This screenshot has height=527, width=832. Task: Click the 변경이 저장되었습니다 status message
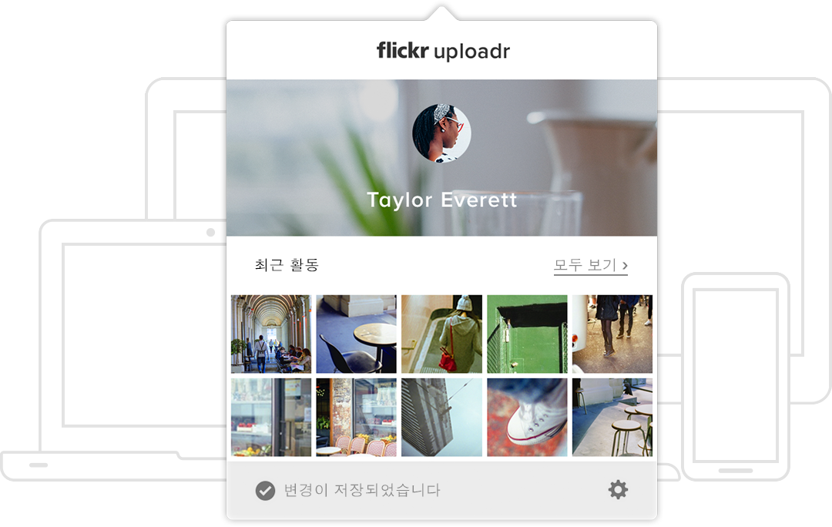pos(362,490)
